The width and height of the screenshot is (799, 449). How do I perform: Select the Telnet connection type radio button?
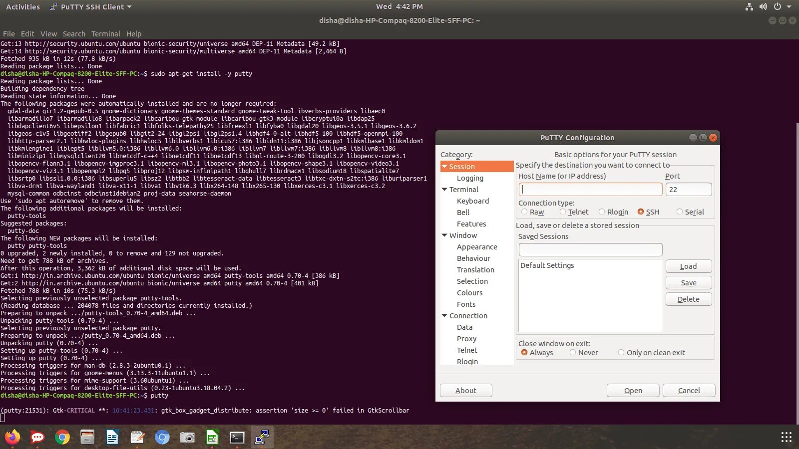[x=563, y=212]
